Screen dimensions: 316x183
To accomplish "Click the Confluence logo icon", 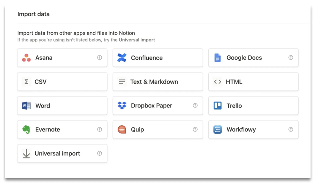I will 122,58.
